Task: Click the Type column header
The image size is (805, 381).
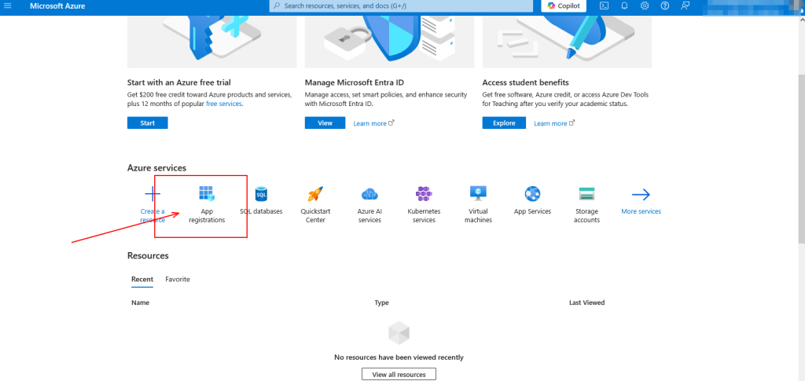Action: (381, 302)
